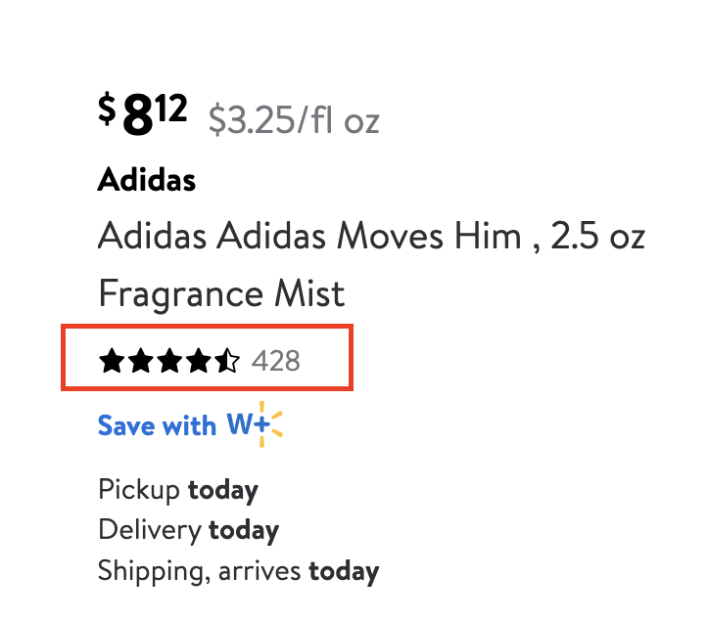Click the Fragrance Mist title line
This screenshot has width=709, height=622.
(221, 293)
